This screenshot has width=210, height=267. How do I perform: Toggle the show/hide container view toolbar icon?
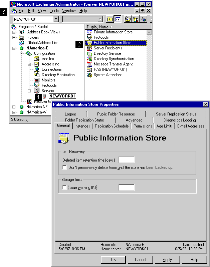pyautogui.click(x=118, y=19)
